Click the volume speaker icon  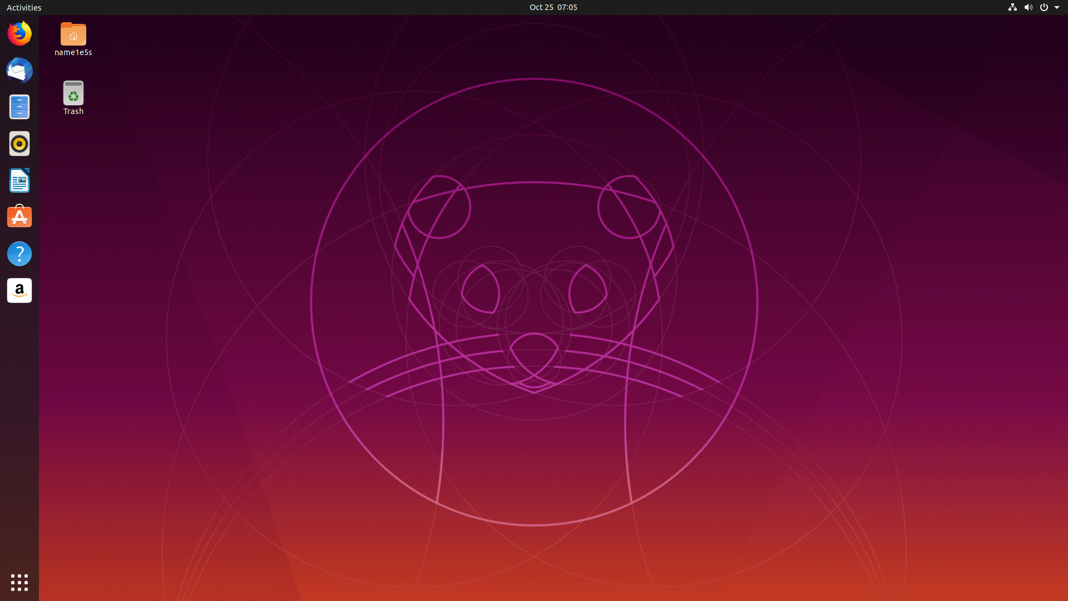1028,7
